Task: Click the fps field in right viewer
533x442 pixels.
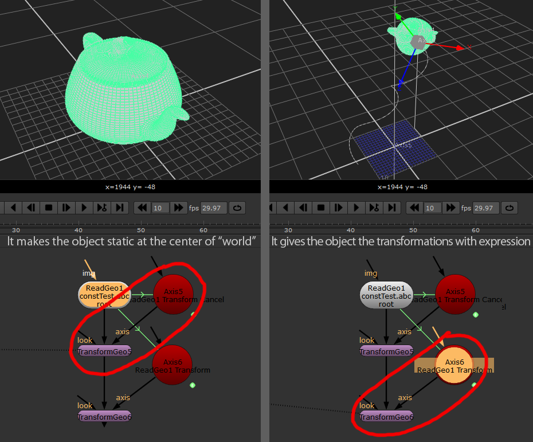Action: coord(486,208)
